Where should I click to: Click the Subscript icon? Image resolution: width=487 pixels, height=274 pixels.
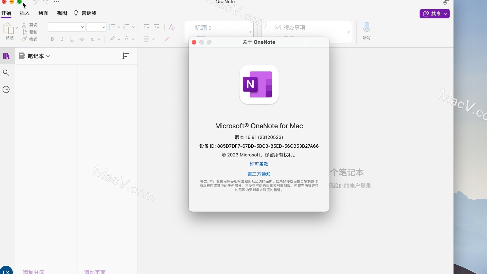92,39
